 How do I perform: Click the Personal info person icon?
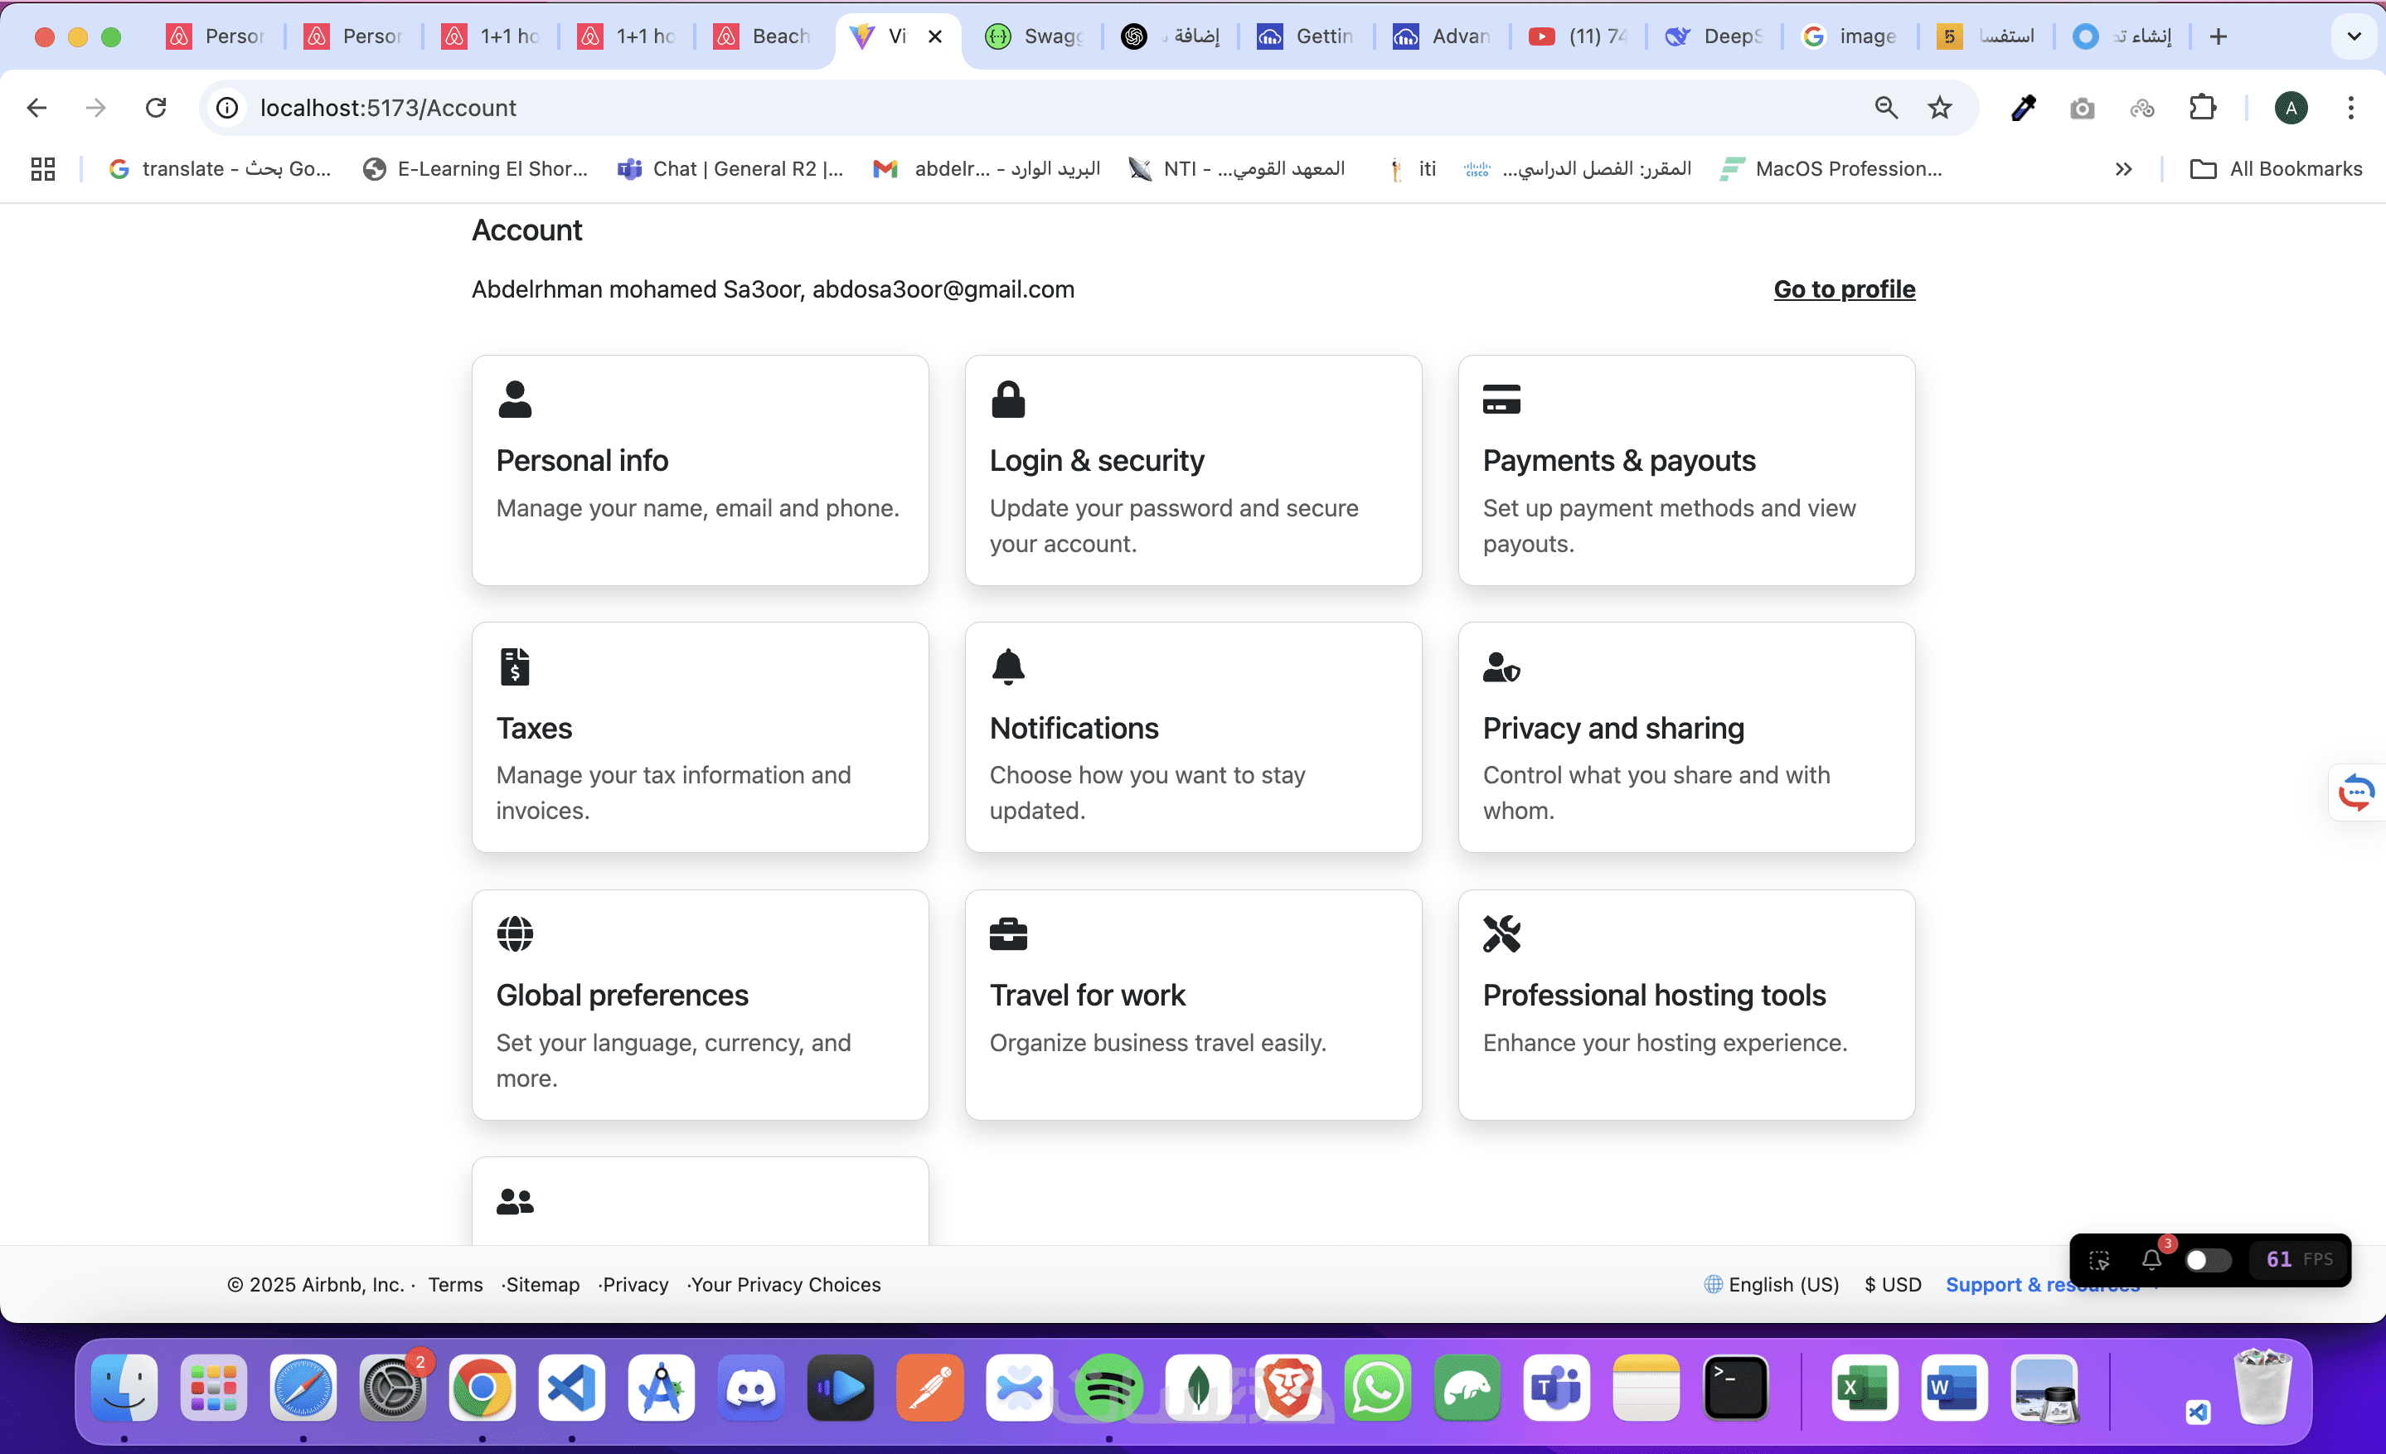pos(514,399)
